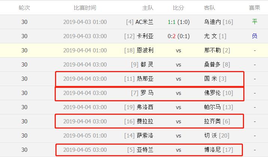The image size is (268, 157).
Task: Select the 乌迪内 away team name
Action: click(213, 22)
